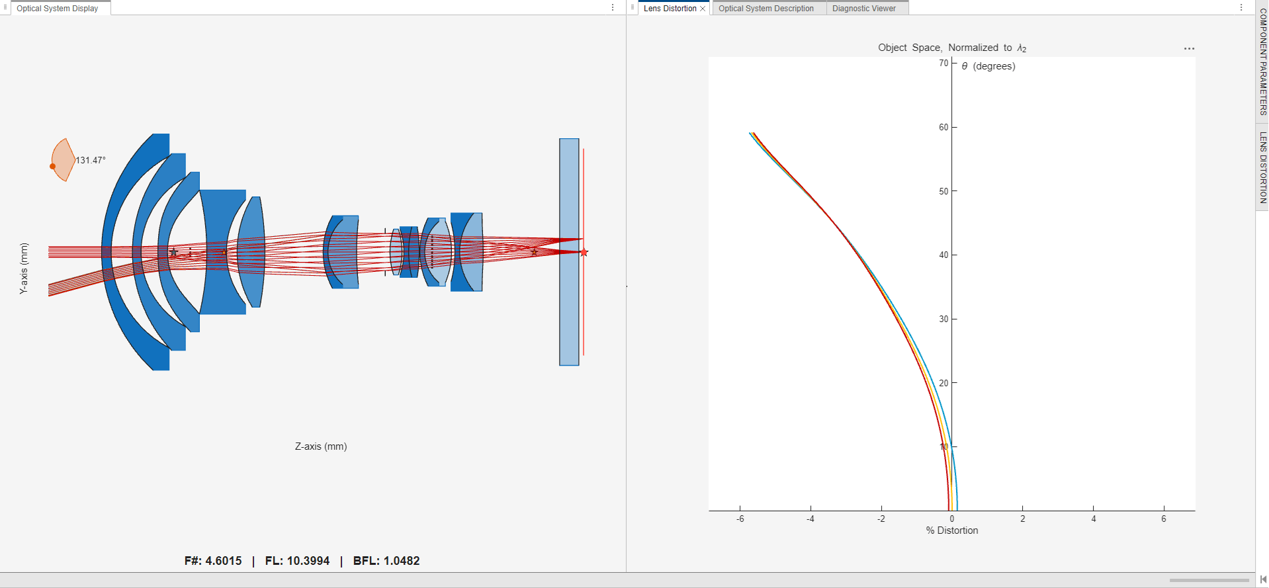Image resolution: width=1269 pixels, height=588 pixels.
Task: Open right document panel options menu
Action: [x=1241, y=8]
